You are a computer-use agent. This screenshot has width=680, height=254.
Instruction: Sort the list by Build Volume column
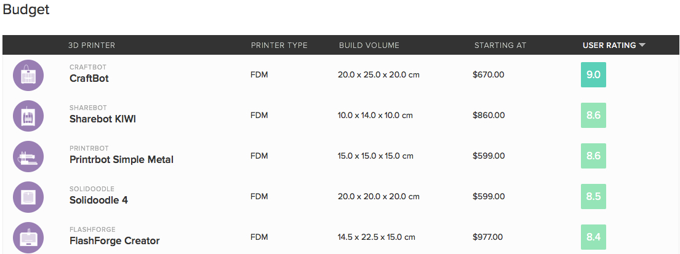point(369,45)
